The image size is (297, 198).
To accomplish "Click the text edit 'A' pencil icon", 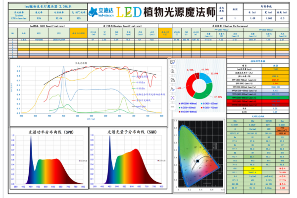I will tap(172, 89).
